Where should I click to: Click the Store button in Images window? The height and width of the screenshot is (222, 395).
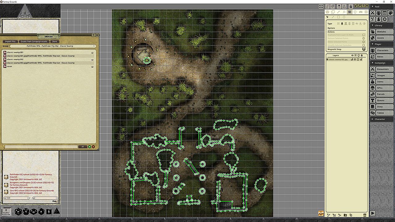pyautogui.click(x=55, y=41)
